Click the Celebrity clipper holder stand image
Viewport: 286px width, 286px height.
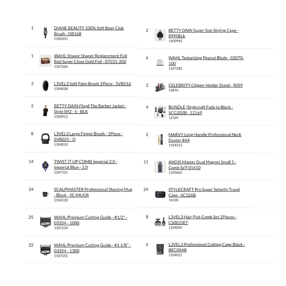(160, 87)
